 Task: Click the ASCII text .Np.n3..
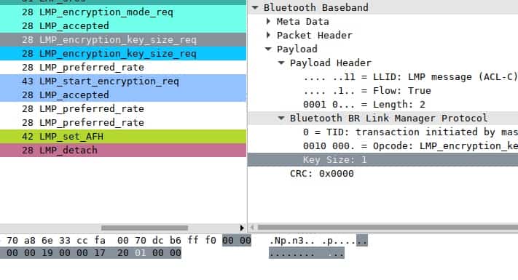[292, 241]
